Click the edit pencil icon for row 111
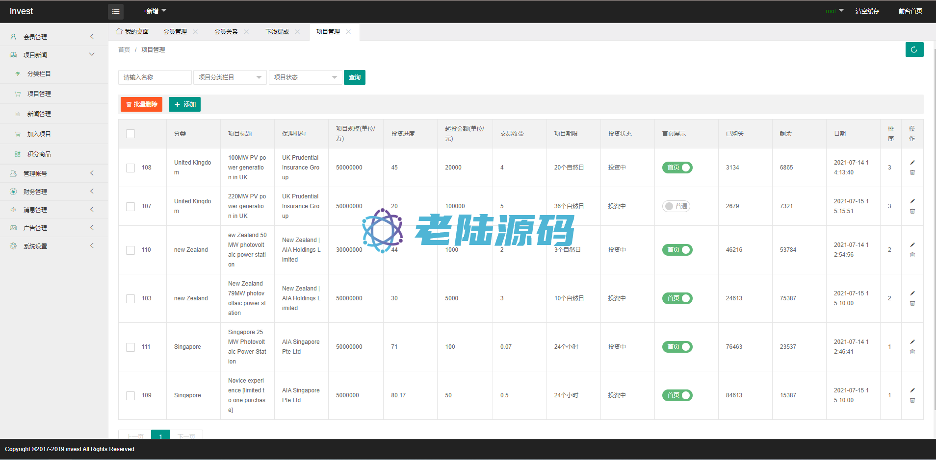 [912, 342]
